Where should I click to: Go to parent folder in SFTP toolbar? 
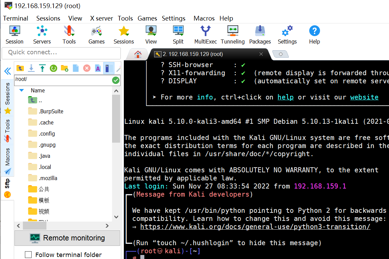(20, 68)
